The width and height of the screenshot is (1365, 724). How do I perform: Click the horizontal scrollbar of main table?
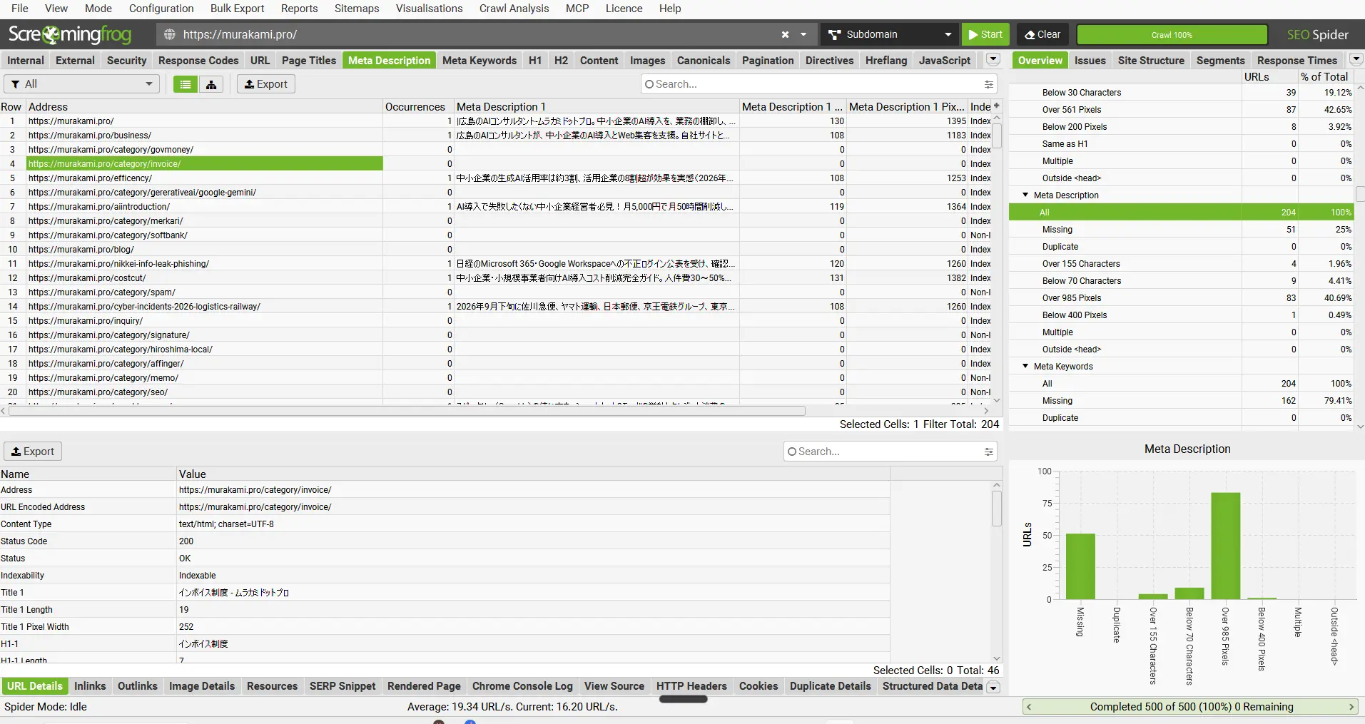[407, 411]
